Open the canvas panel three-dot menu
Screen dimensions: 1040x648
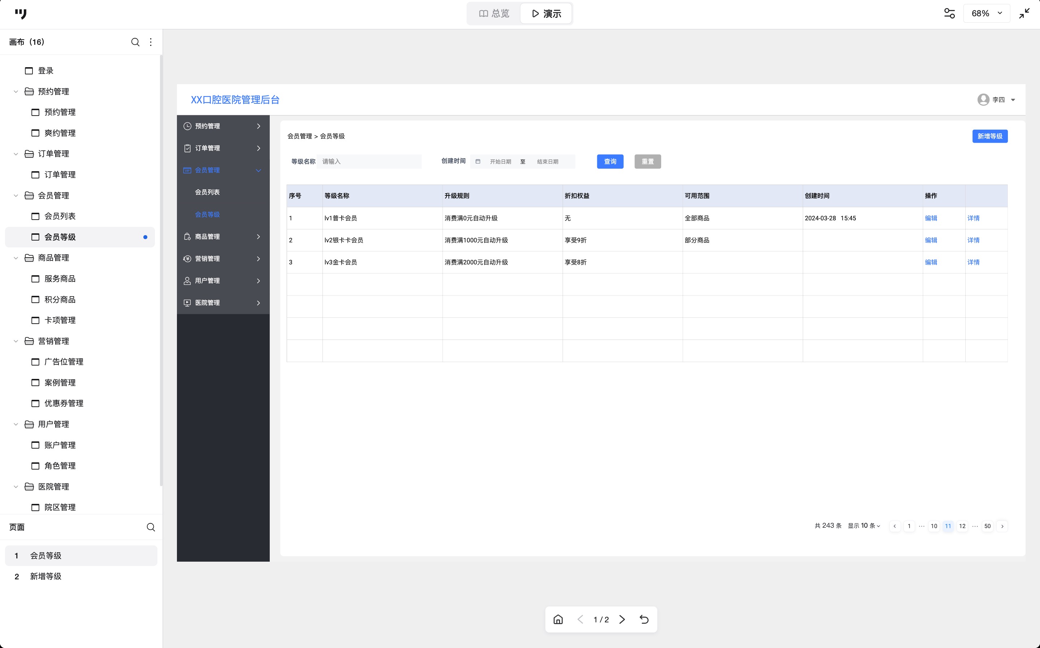[151, 42]
